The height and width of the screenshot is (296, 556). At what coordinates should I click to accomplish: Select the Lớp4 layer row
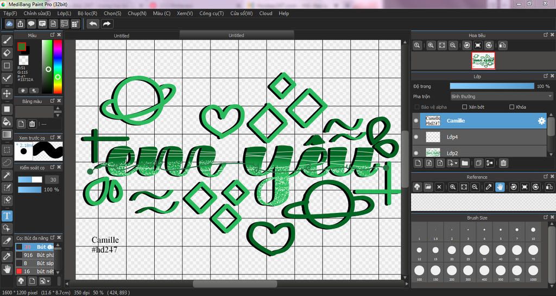(x=480, y=137)
